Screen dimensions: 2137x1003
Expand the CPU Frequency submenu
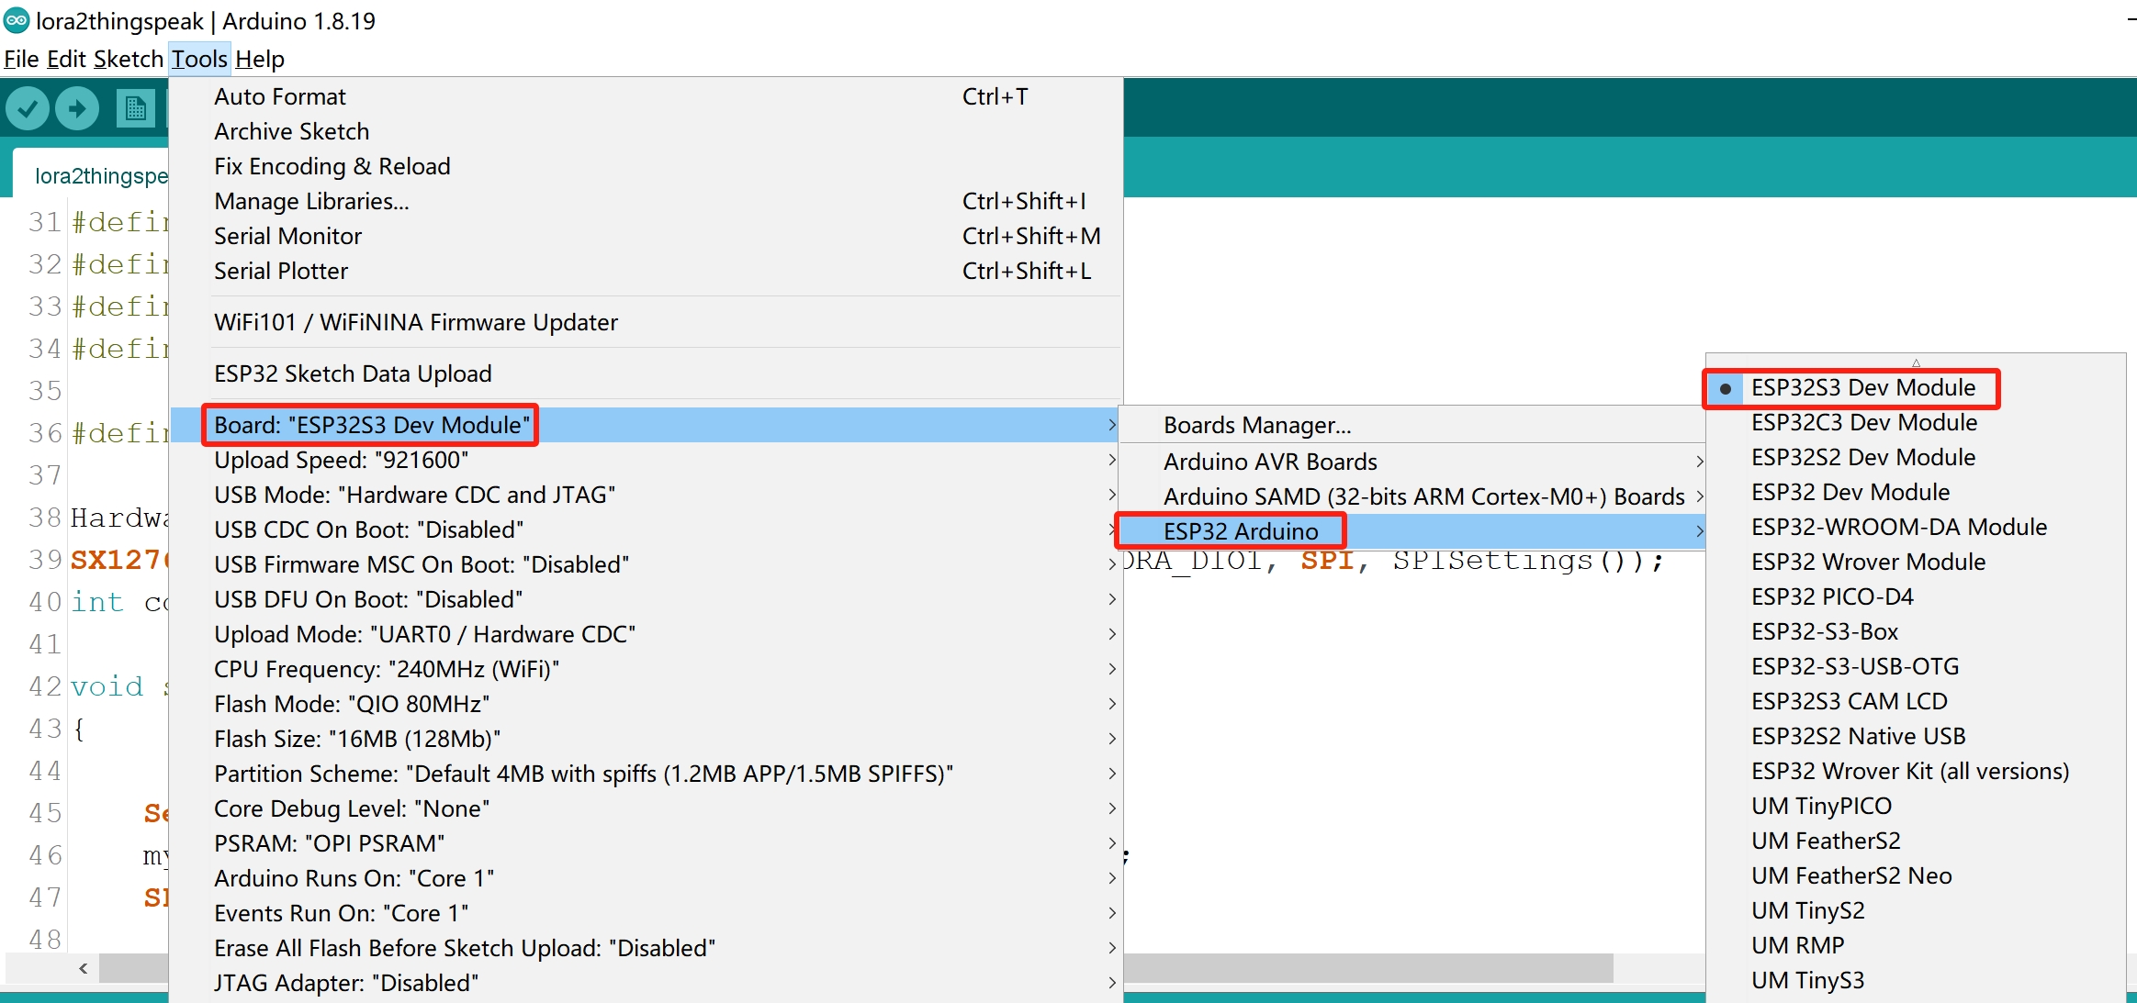click(647, 669)
